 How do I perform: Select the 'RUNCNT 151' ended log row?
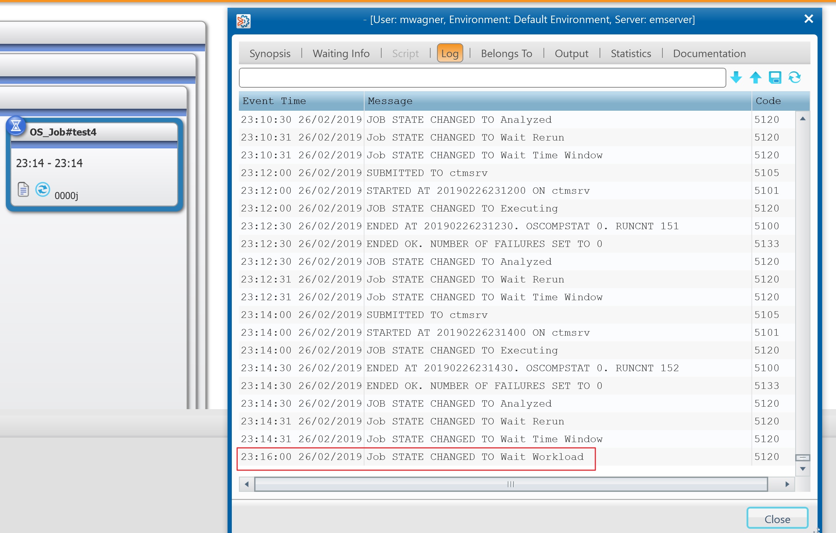517,226
